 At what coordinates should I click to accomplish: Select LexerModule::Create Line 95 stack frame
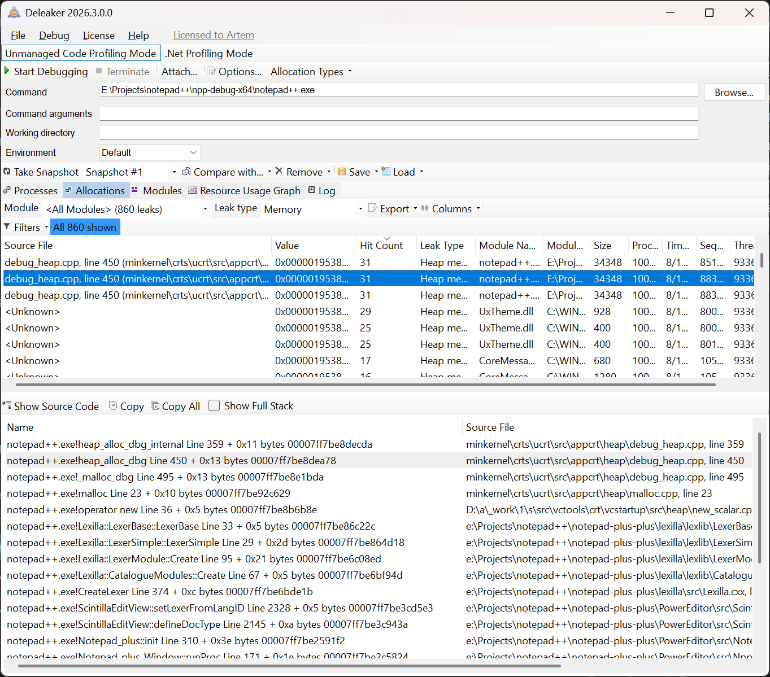[379, 559]
